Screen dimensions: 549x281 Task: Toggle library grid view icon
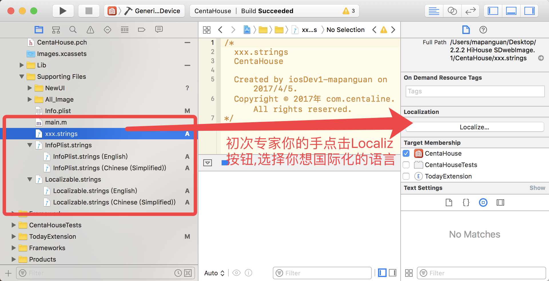point(409,273)
